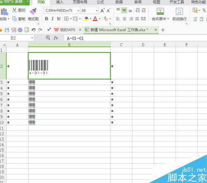Switch to Start (开始) ribbon tab
The height and width of the screenshot is (183, 207).
(41, 2)
